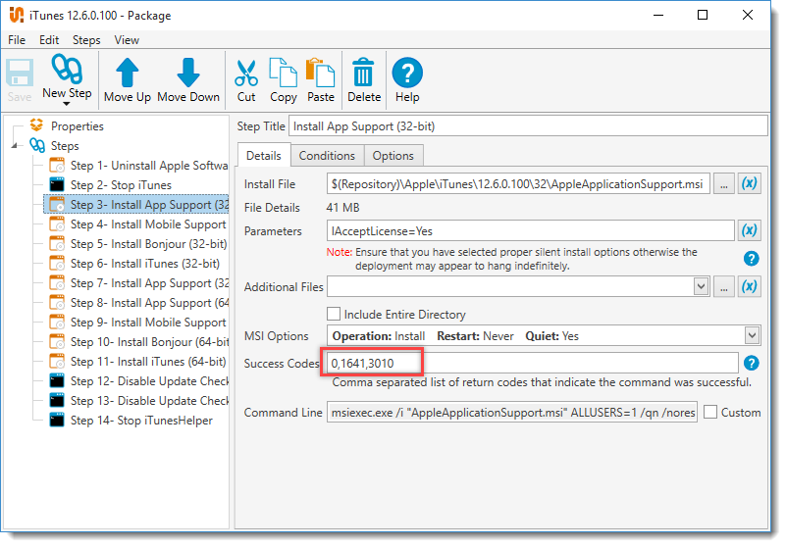Click the Move Up arrow icon
Image resolution: width=786 pixels, height=547 pixels.
pos(128,73)
